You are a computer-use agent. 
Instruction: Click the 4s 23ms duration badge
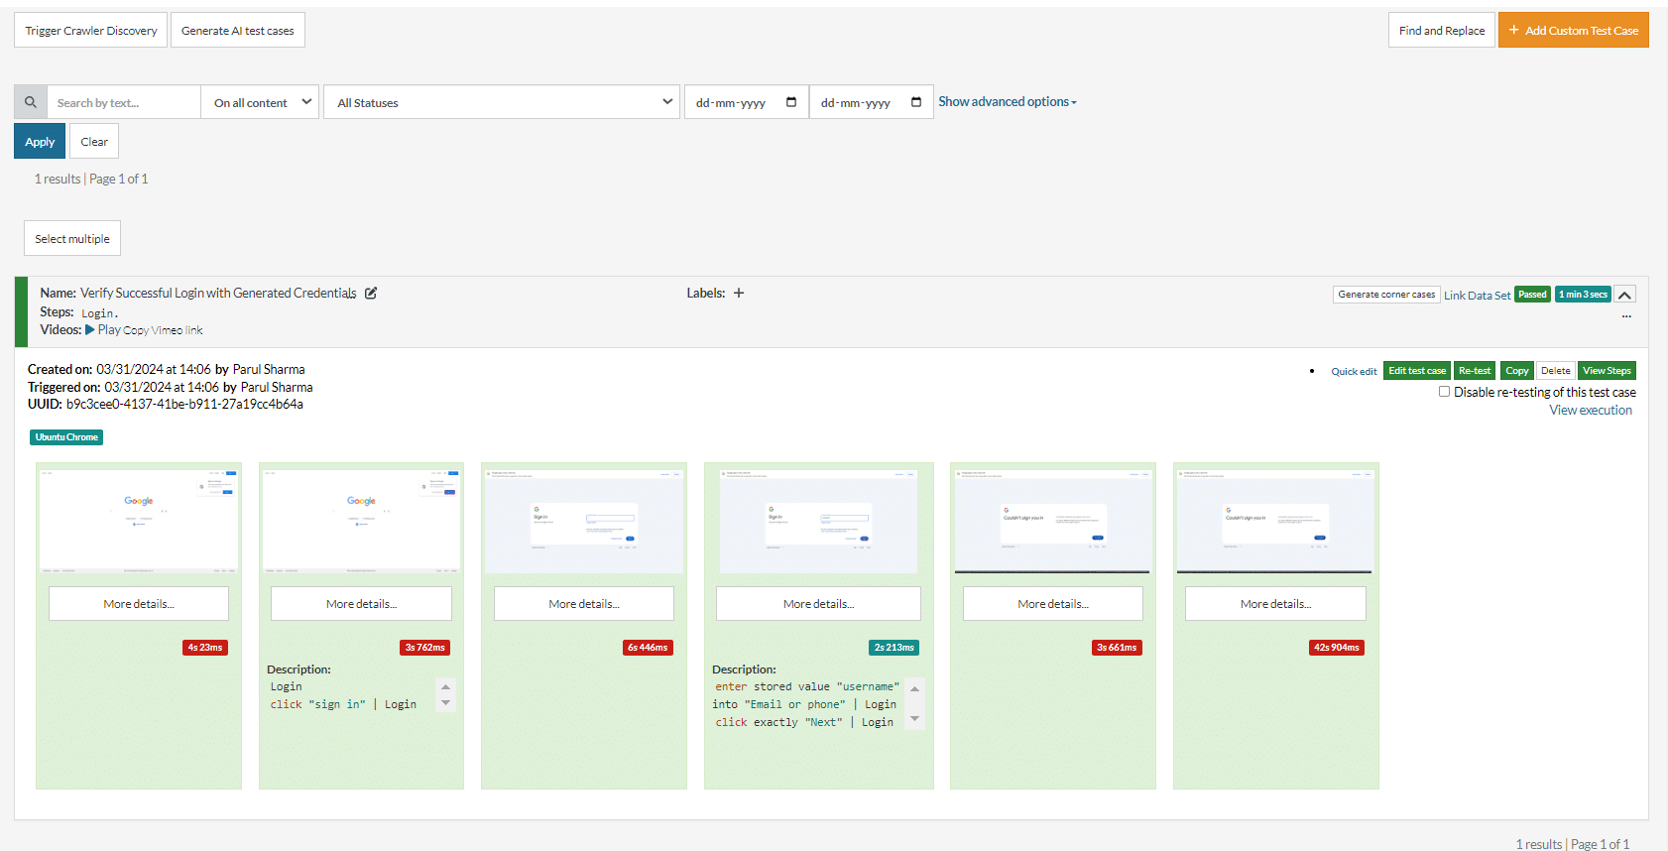coord(205,648)
